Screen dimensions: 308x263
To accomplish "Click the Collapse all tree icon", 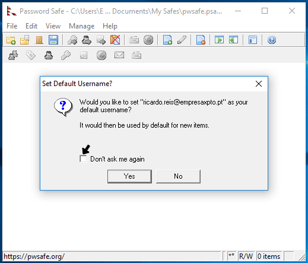I will 233,40.
